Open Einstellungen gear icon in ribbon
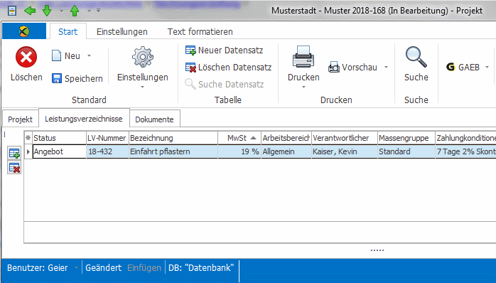The width and height of the screenshot is (496, 283). (x=143, y=57)
